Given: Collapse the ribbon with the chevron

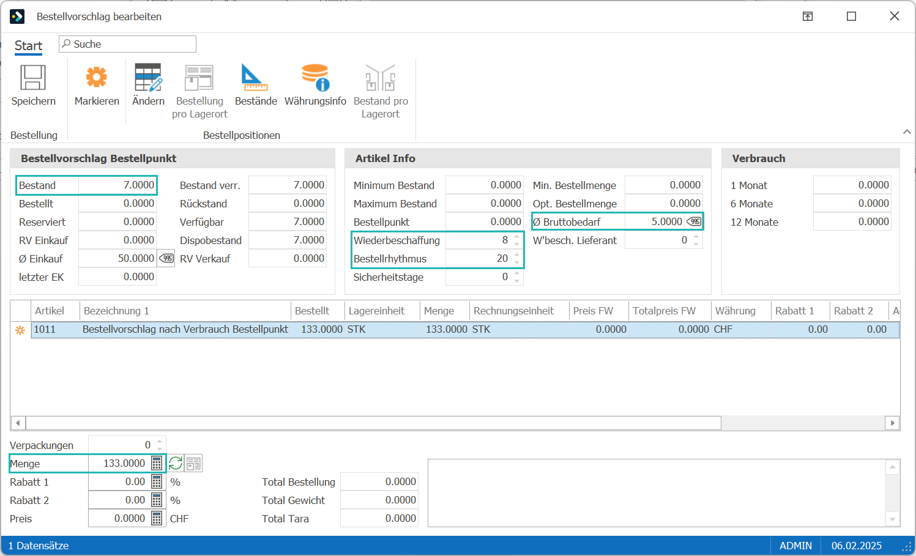Looking at the screenshot, I should click(907, 132).
